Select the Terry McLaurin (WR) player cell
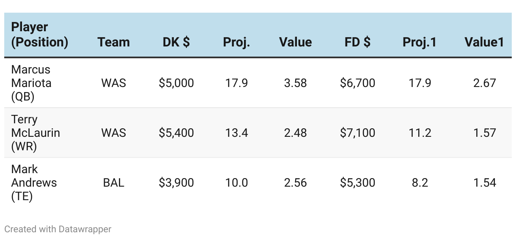Viewport: 516px width, 239px height. pyautogui.click(x=36, y=133)
